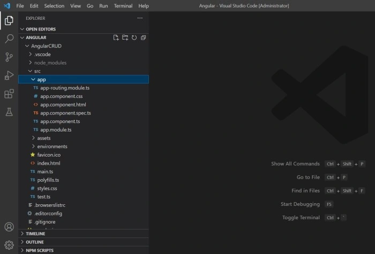375x254 pixels.
Task: Open the Edit menu
Action: click(x=34, y=6)
